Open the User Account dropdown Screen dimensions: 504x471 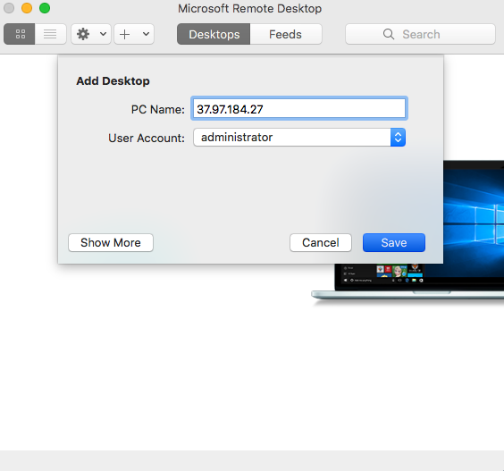coord(299,138)
